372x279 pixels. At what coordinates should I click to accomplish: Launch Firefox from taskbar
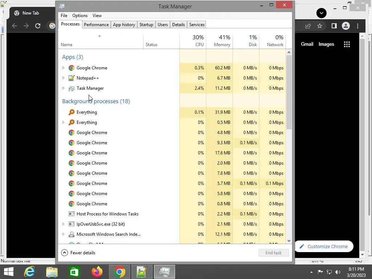point(97,272)
